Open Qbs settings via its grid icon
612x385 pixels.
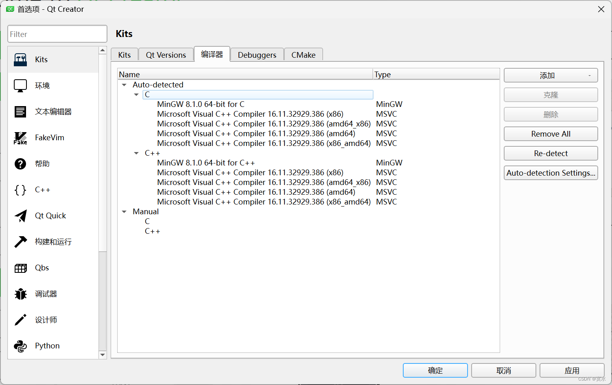point(20,268)
